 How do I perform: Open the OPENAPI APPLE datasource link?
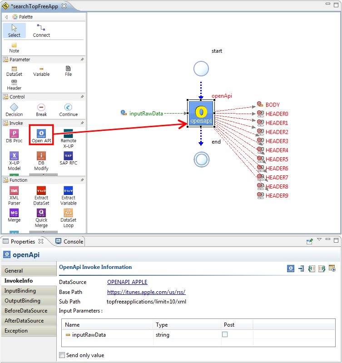127,282
